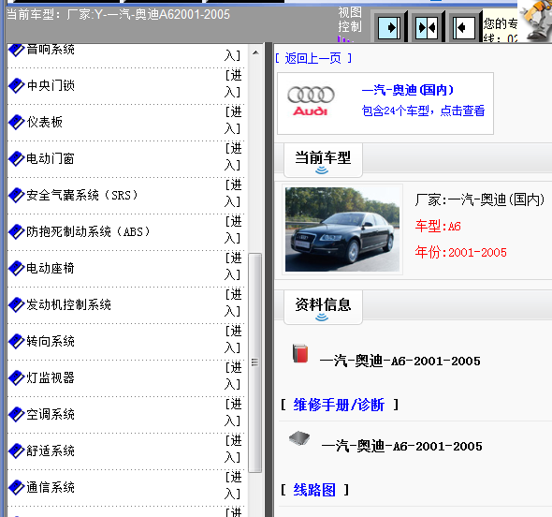This screenshot has width=552, height=517.
Task: Open [进入] link for 灯监视器
Action: [233, 376]
